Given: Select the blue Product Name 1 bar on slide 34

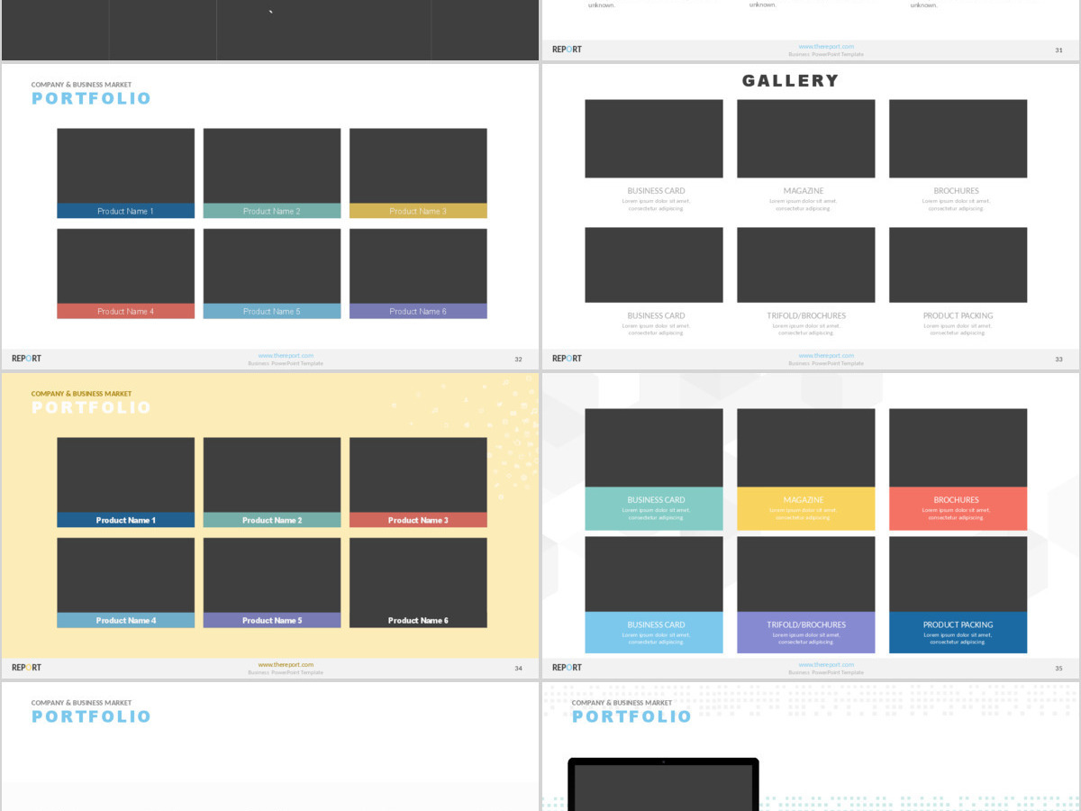Looking at the screenshot, I should (x=125, y=520).
